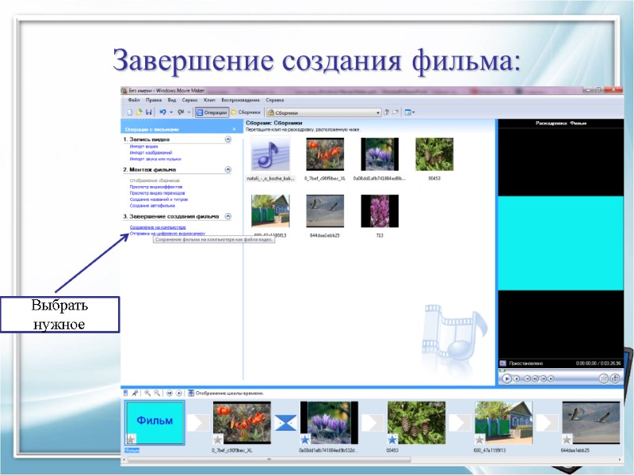Play the preview in the monitor
This screenshot has width=634, height=475.
pyautogui.click(x=506, y=378)
